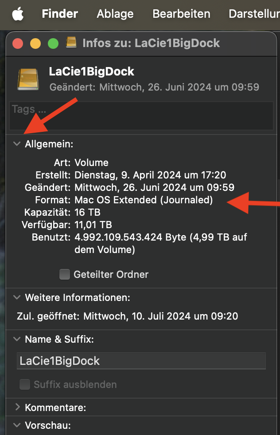Click the Format value Mac OS Extended
This screenshot has width=280, height=435.
(x=144, y=200)
